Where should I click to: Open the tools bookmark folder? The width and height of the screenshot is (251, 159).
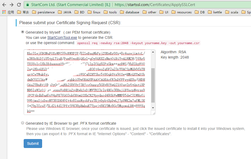point(110,12)
